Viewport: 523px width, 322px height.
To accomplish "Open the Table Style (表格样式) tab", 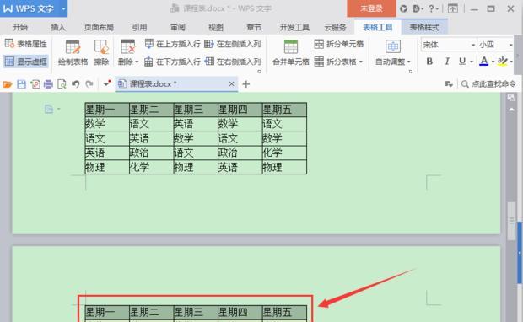I will 424,27.
